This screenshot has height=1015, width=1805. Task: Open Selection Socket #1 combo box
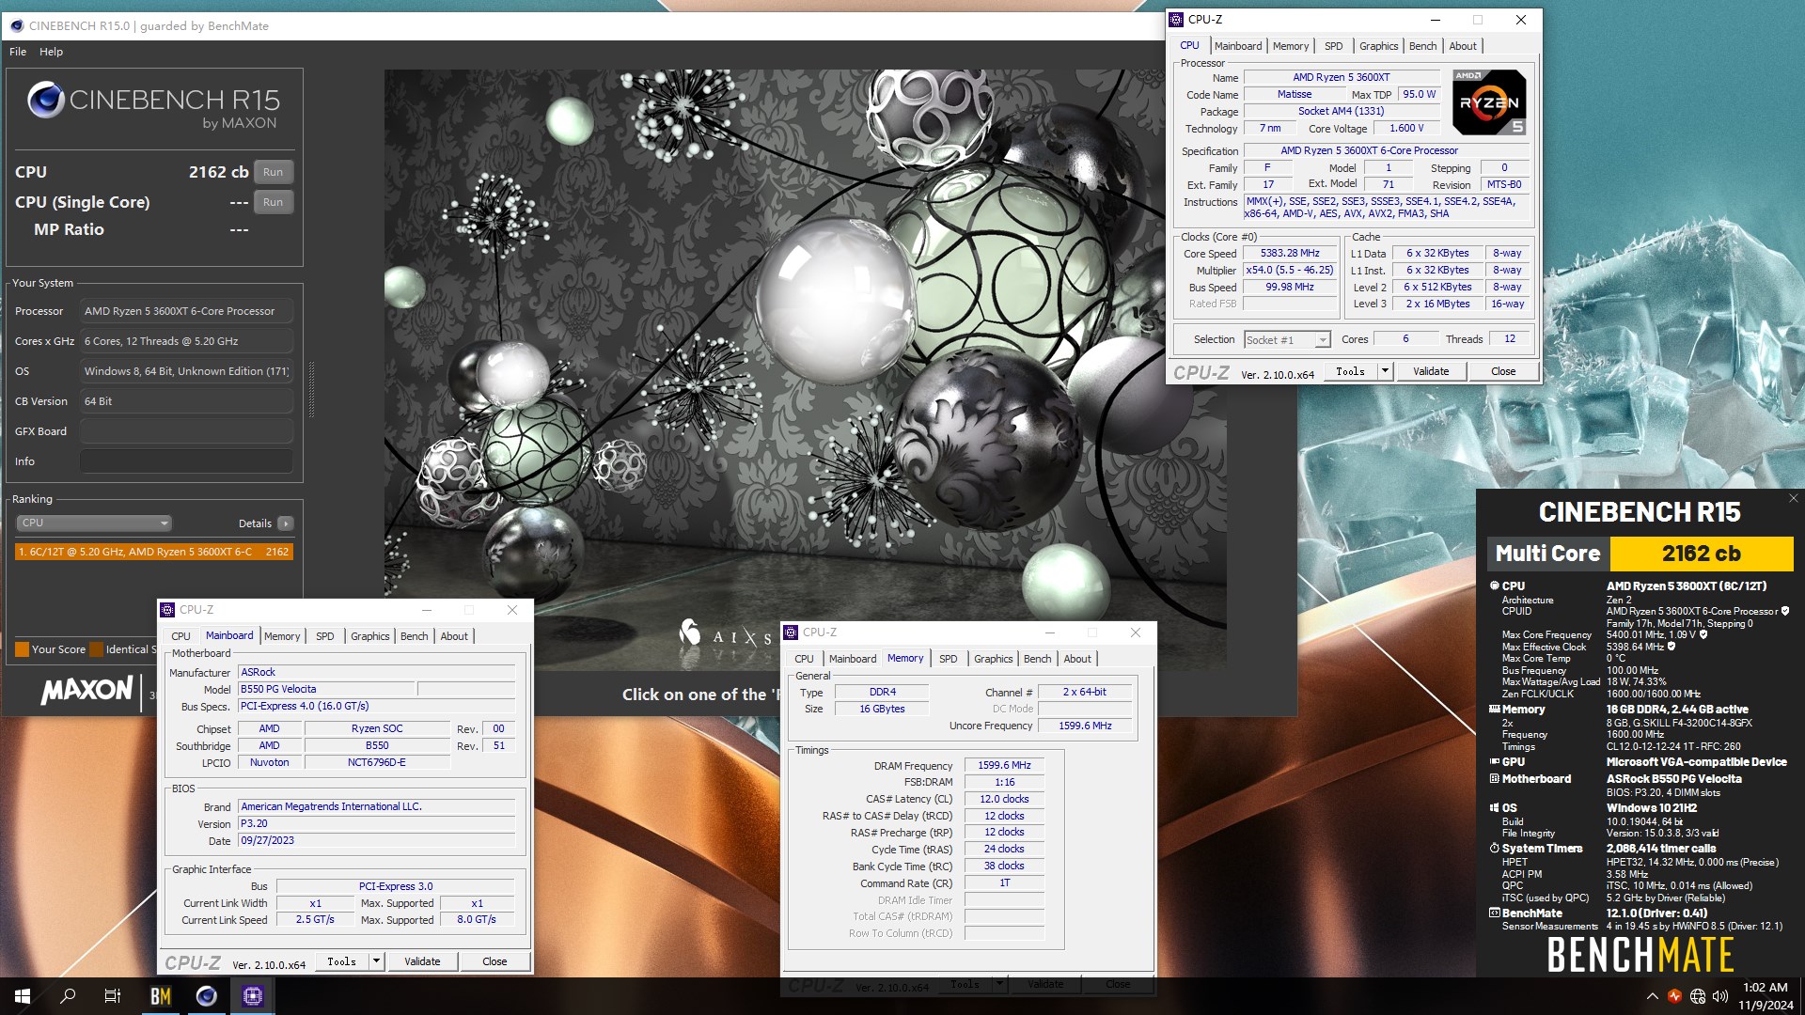(1286, 340)
